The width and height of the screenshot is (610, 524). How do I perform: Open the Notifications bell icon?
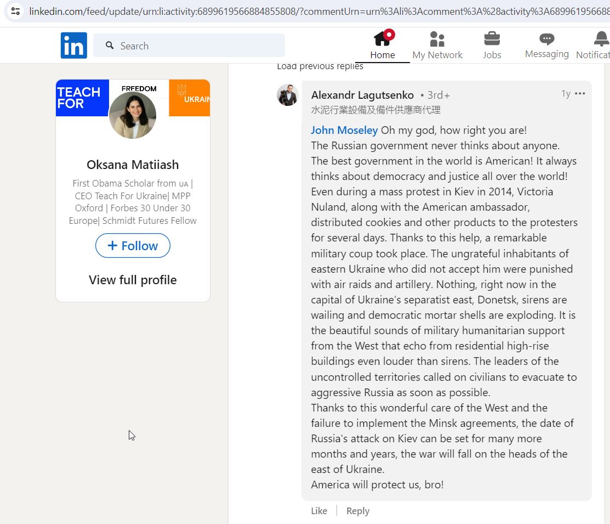coord(602,39)
